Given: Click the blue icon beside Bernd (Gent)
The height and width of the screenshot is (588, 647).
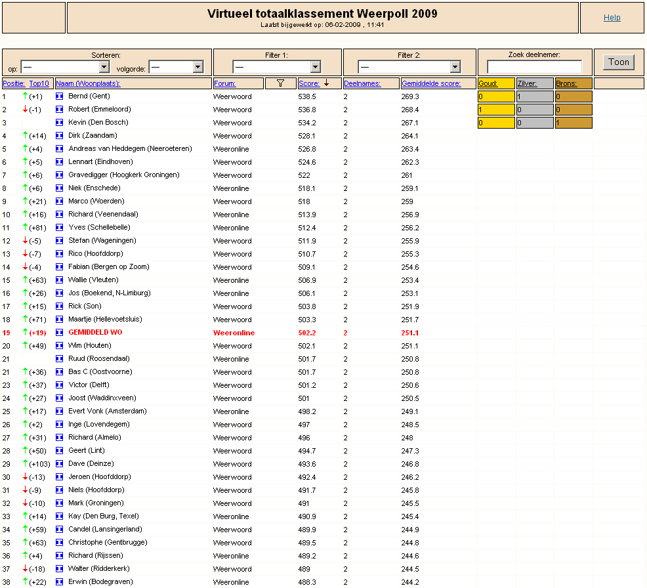Looking at the screenshot, I should click(x=60, y=96).
